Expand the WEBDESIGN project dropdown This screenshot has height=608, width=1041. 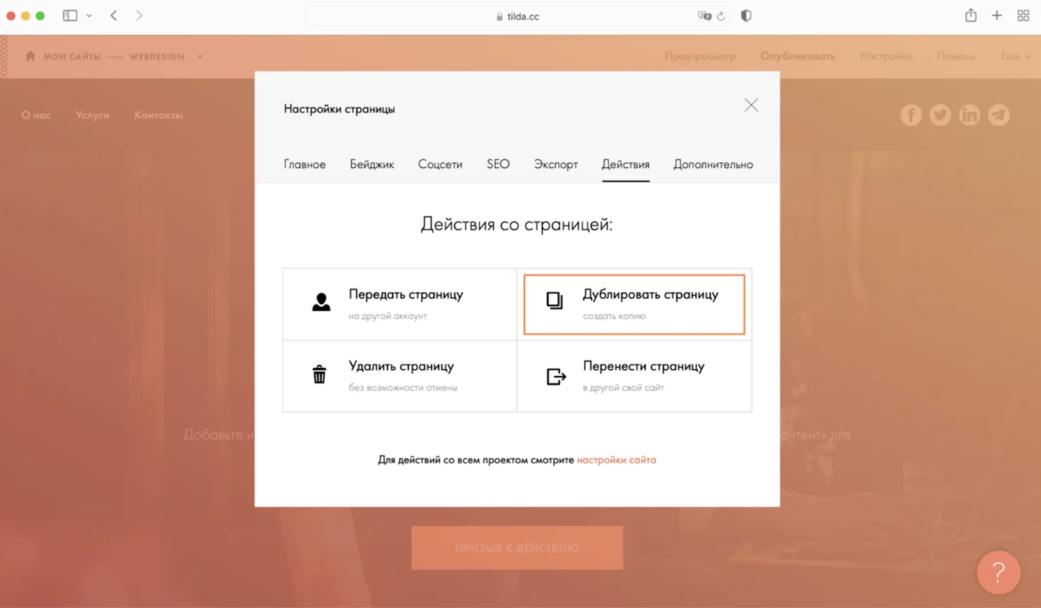tap(200, 56)
